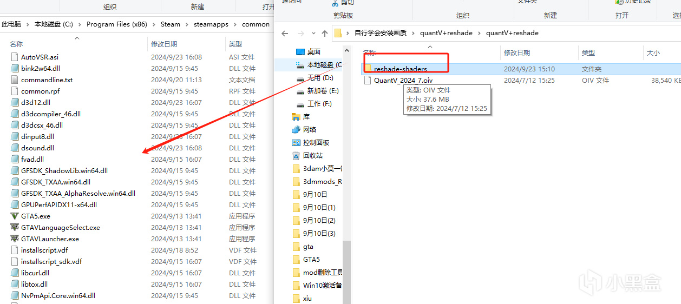681x304 pixels.
Task: Select the QuantV_2024_7.oiv file icon
Action: 368,80
